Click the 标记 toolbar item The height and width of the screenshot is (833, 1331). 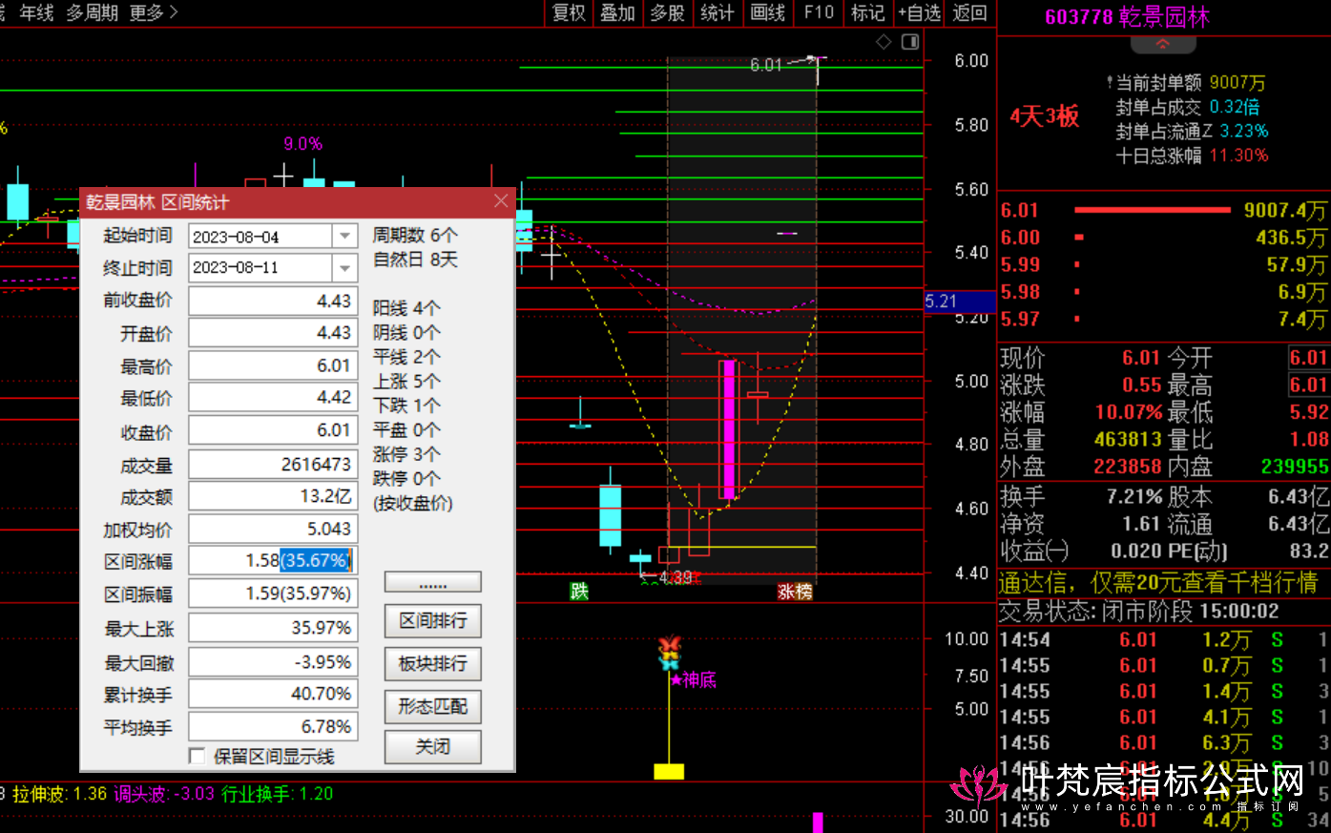coord(868,12)
